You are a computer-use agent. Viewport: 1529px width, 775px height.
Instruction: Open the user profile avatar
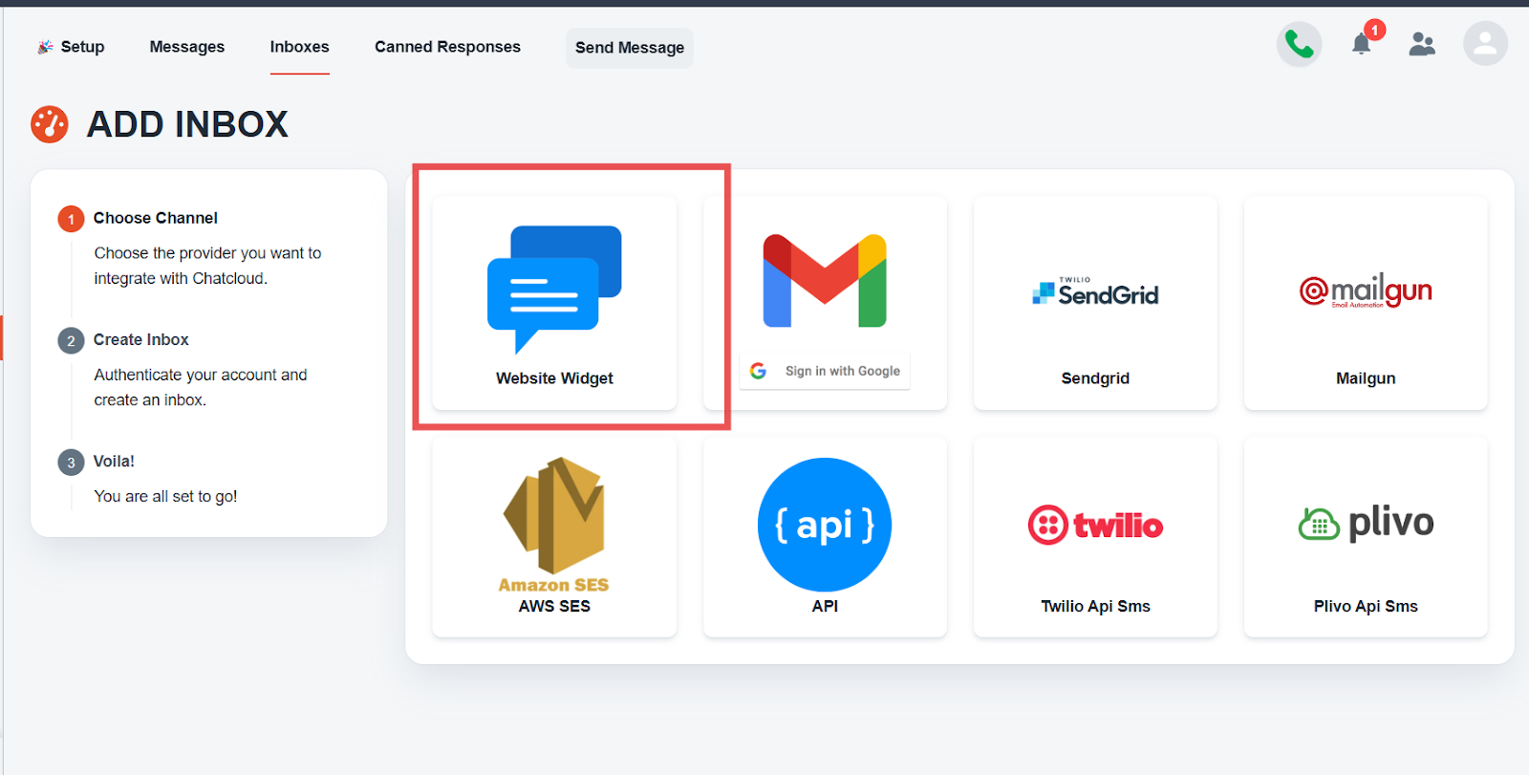pos(1485,44)
